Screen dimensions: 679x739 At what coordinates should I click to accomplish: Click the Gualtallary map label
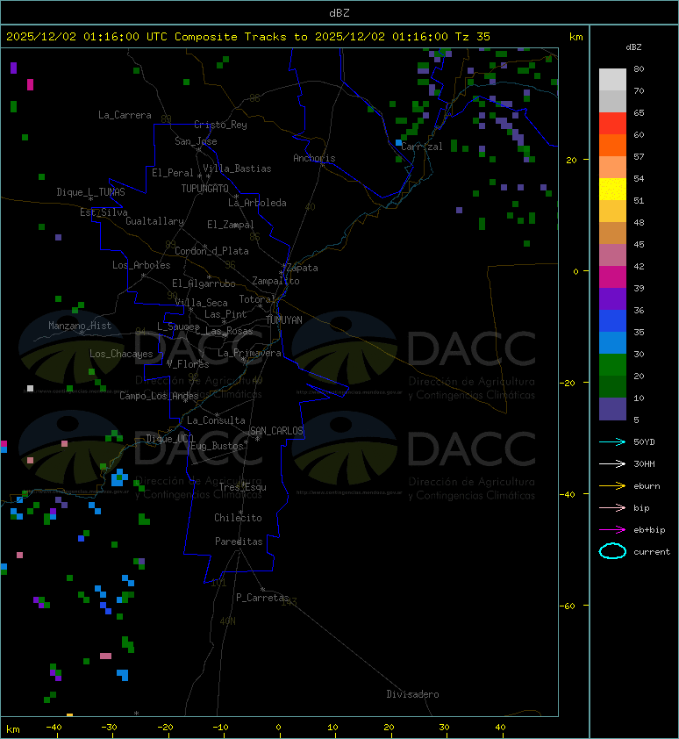click(154, 221)
